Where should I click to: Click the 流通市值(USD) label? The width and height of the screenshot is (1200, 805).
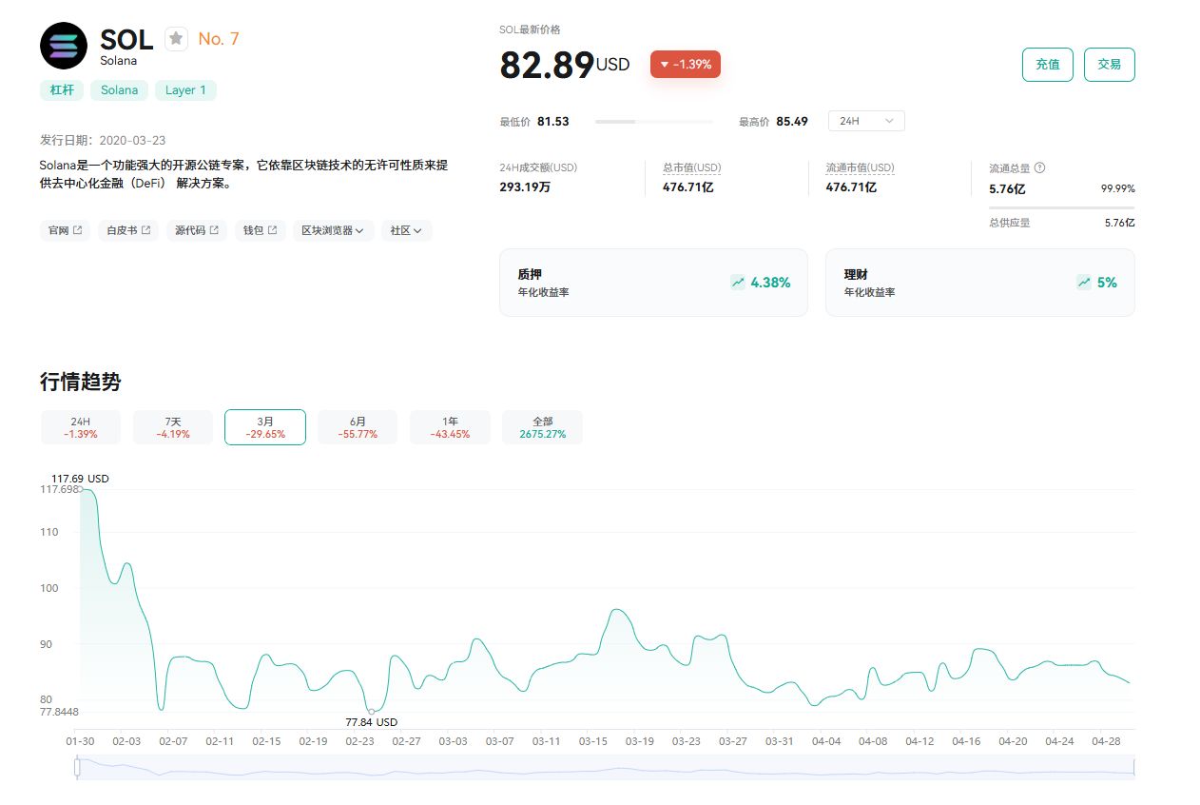click(861, 167)
